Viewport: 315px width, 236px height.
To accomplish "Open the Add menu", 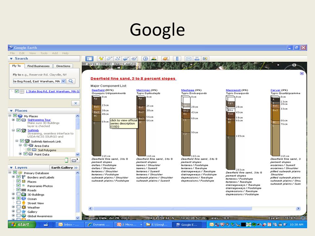I will tap(55, 53).
